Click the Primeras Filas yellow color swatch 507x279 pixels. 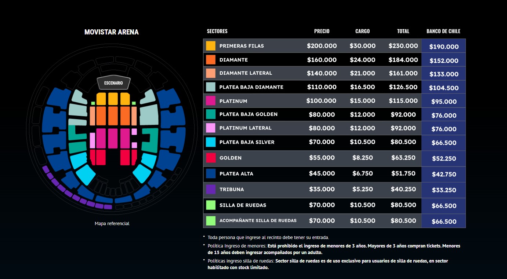[211, 46]
